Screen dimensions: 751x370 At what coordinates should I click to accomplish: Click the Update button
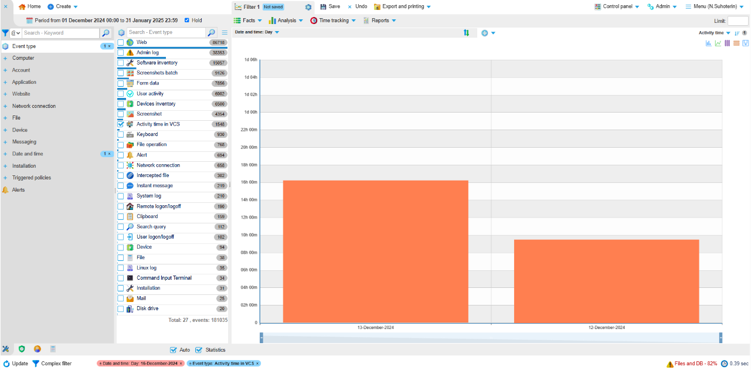(15, 364)
